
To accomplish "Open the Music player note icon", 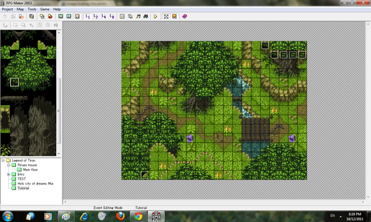I will point(138,16).
